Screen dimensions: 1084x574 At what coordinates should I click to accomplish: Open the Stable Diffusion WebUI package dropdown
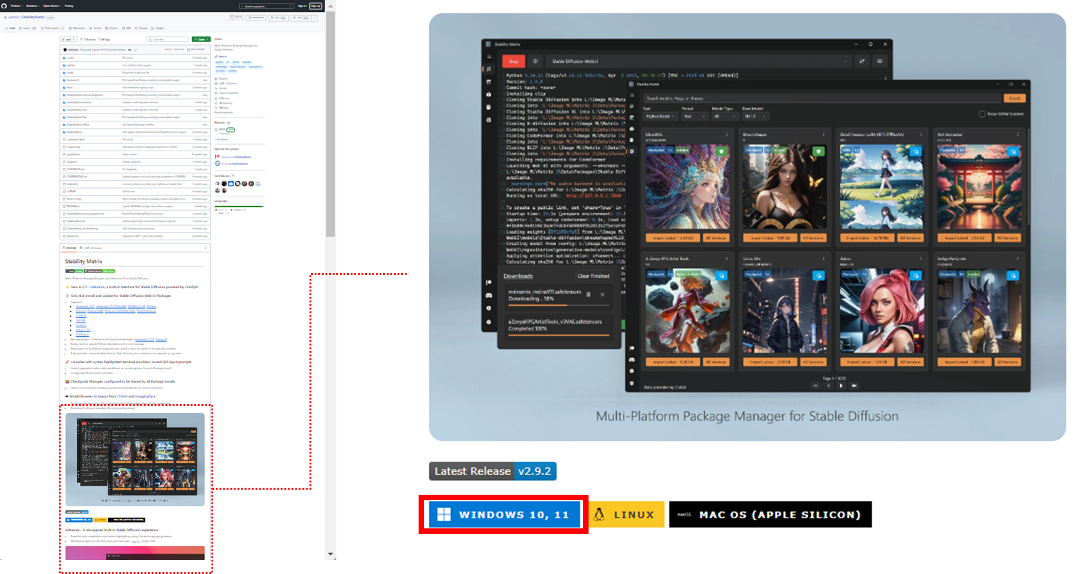[x=698, y=61]
